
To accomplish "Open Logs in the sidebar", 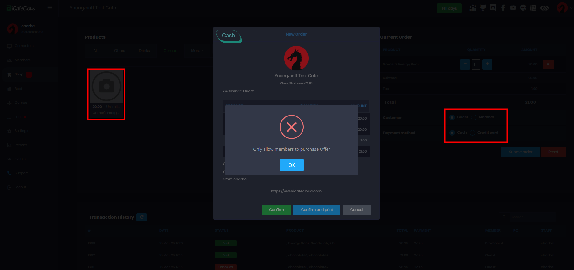I will [x=19, y=117].
